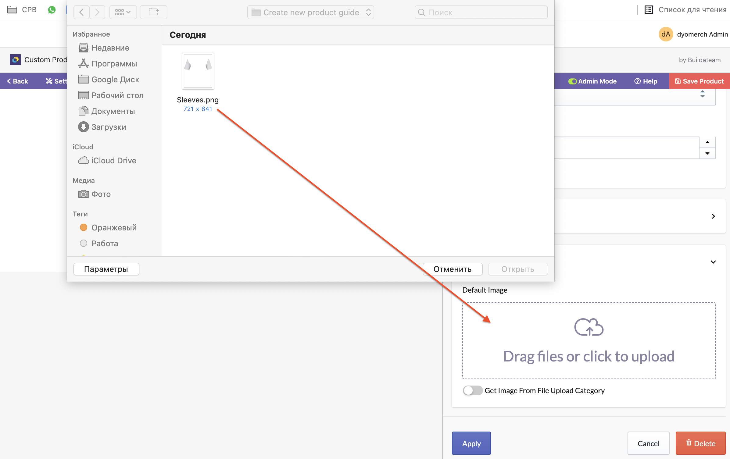Image resolution: width=730 pixels, height=459 pixels.
Task: Go back in file dialog navigation
Action: pos(81,12)
